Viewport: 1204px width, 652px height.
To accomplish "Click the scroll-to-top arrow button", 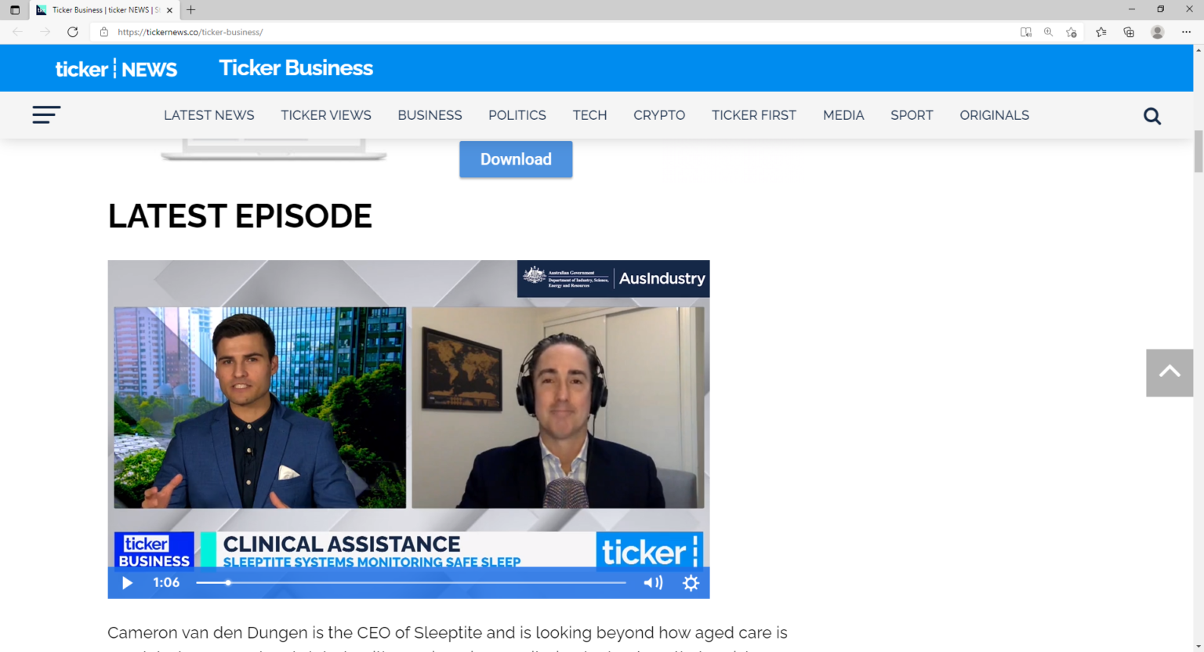I will click(x=1170, y=373).
